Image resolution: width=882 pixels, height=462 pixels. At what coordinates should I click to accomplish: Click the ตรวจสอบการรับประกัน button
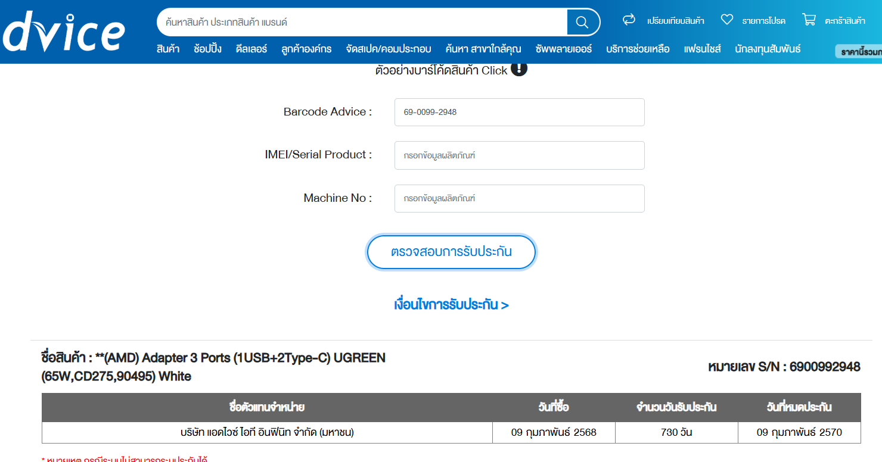(451, 252)
